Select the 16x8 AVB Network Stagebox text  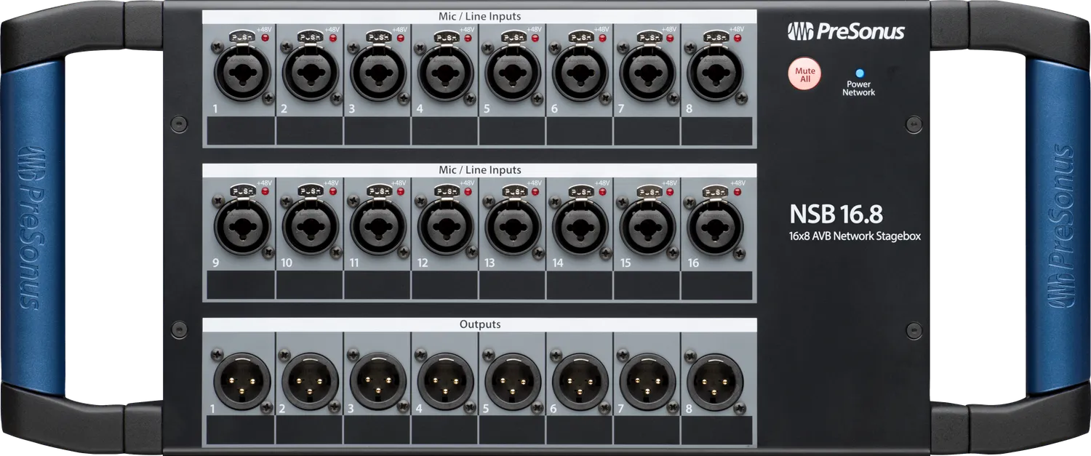pos(855,236)
